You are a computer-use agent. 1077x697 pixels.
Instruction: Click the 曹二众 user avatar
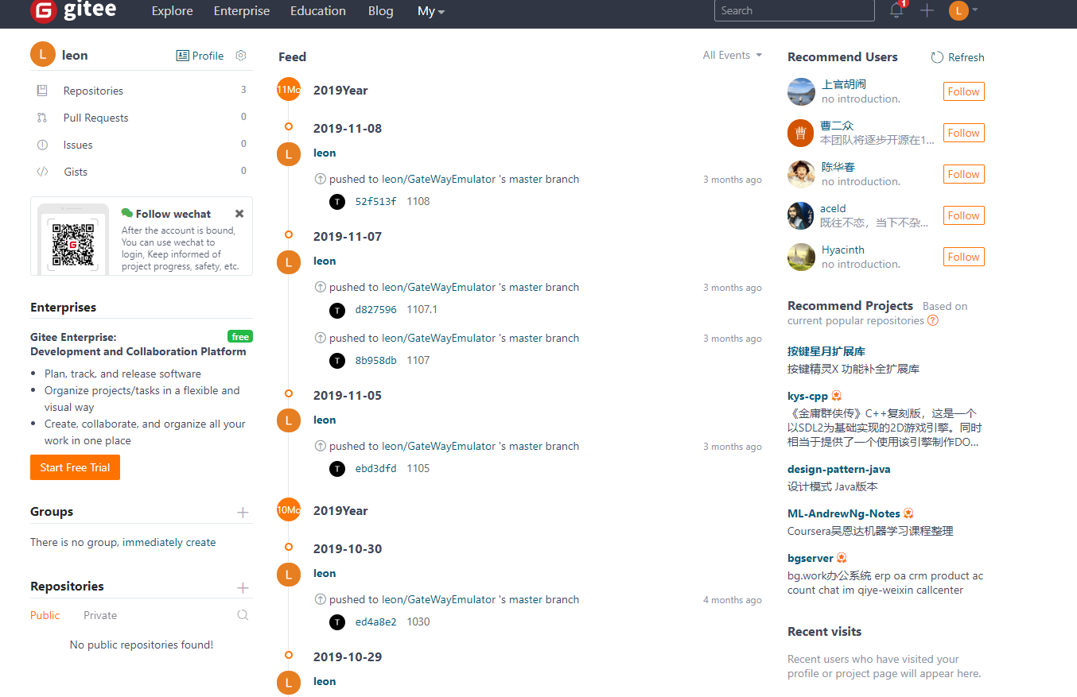coord(801,133)
